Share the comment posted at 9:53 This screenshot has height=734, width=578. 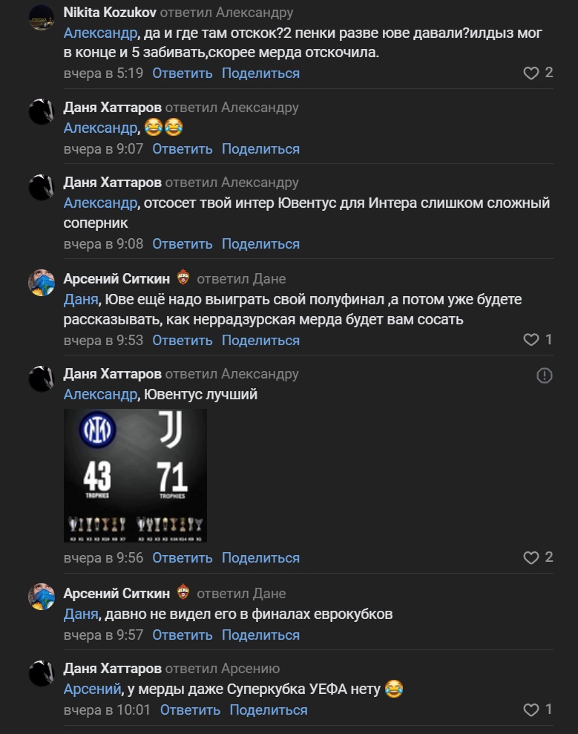260,341
